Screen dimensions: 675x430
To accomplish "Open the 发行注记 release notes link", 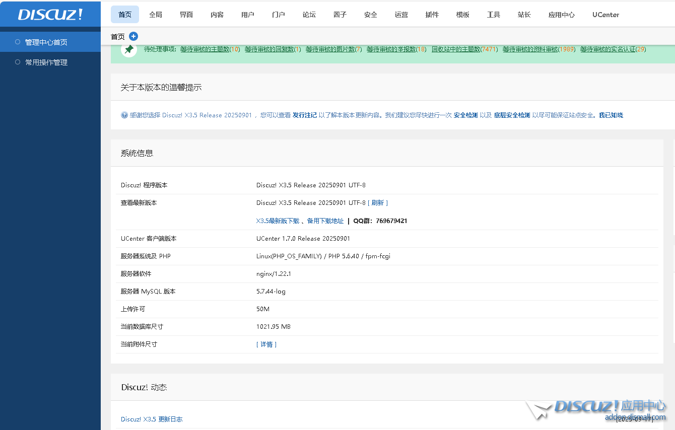I will click(304, 115).
